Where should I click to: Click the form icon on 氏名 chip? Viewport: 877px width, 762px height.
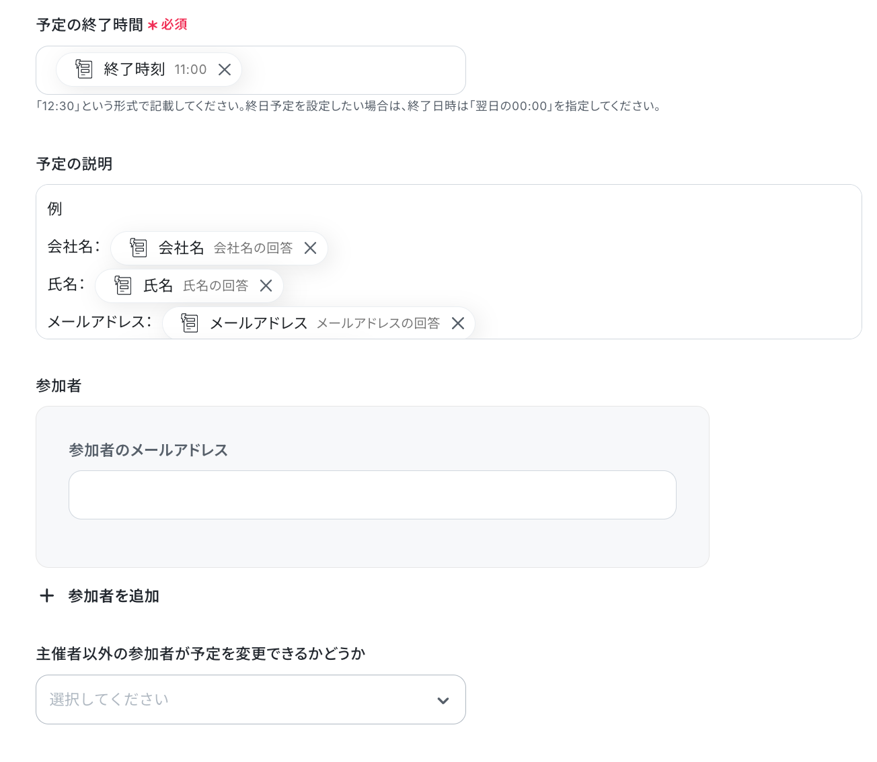(123, 286)
